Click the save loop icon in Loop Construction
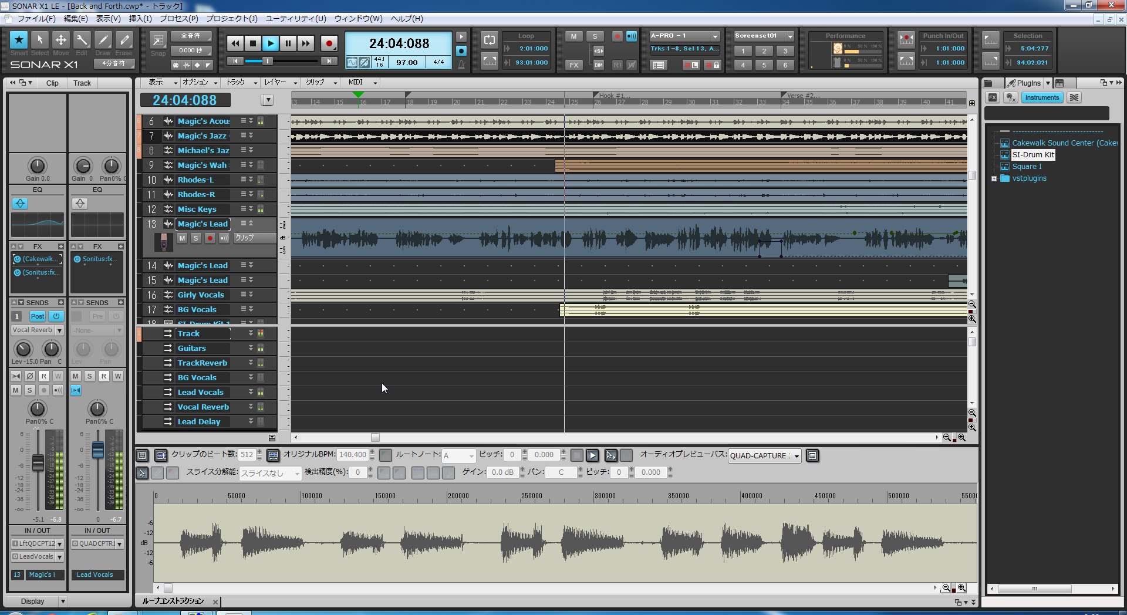 pos(142,455)
